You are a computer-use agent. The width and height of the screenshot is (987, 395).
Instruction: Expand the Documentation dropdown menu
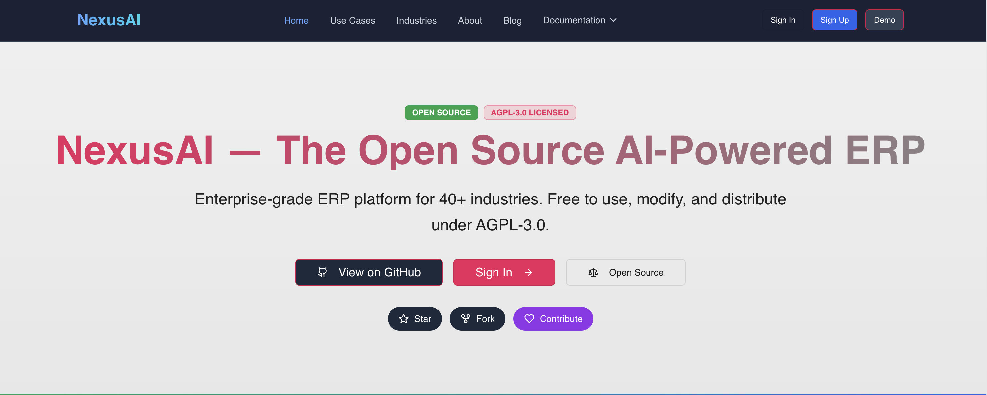pyautogui.click(x=574, y=20)
